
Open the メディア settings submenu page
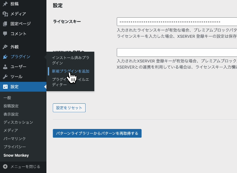11,130
